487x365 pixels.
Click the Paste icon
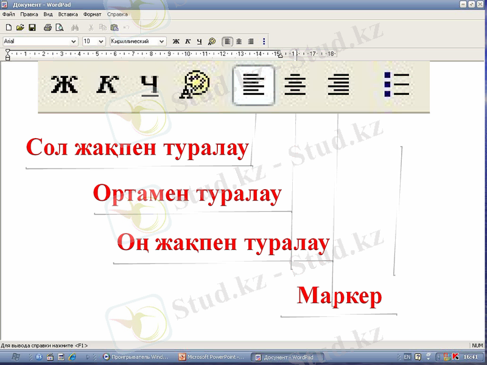pyautogui.click(x=113, y=27)
